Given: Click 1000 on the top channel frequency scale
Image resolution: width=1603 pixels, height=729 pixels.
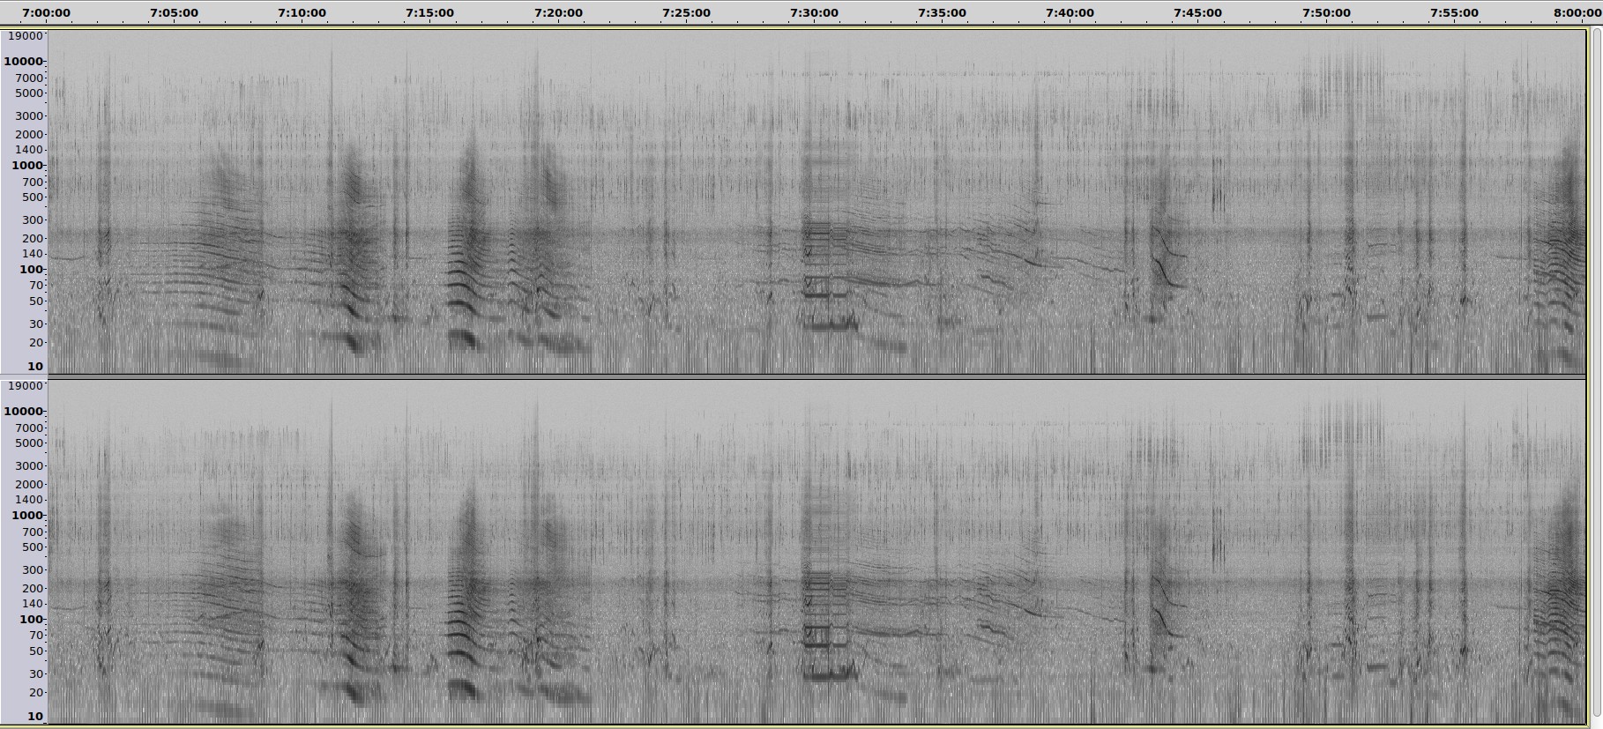Looking at the screenshot, I should [x=26, y=166].
